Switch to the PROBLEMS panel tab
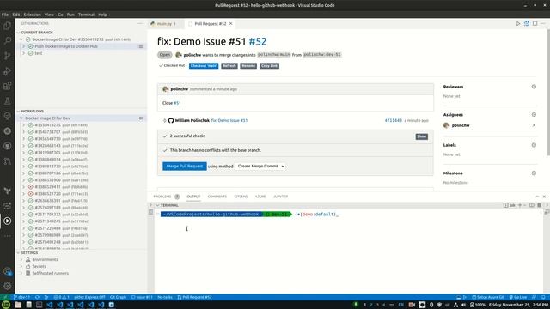The width and height of the screenshot is (550, 309). 162,197
